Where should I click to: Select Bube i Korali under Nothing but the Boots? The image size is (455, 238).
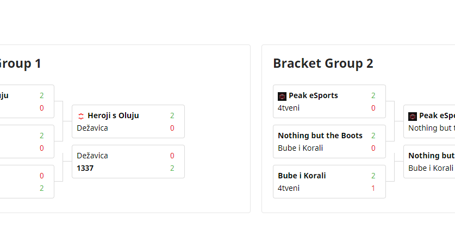(x=296, y=148)
